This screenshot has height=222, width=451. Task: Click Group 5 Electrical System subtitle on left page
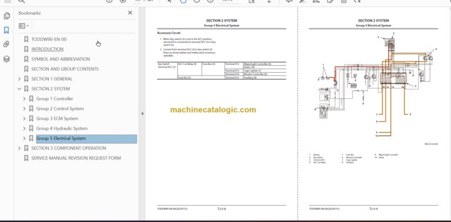coord(221,26)
